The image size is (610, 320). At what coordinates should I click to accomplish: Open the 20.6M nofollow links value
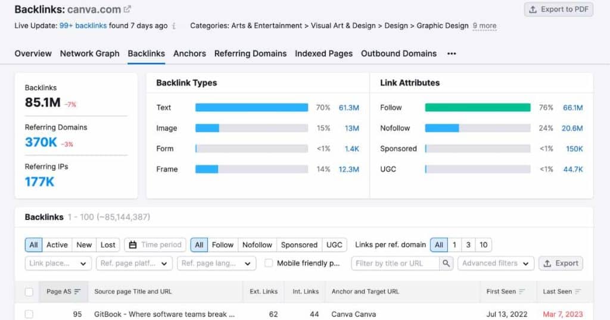pos(572,128)
